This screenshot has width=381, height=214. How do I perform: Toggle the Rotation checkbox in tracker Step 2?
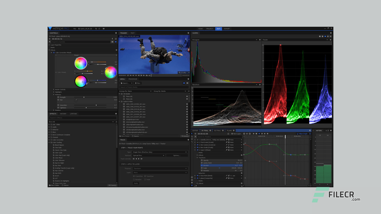134,180
